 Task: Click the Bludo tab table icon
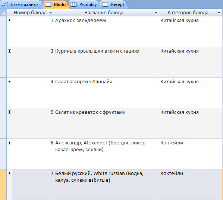click(x=48, y=4)
